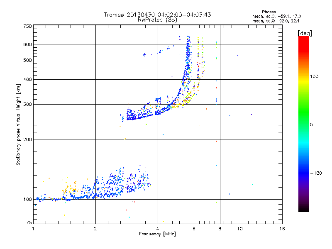
Task: Click the '10' x-axis tick label
Action: tap(240, 229)
